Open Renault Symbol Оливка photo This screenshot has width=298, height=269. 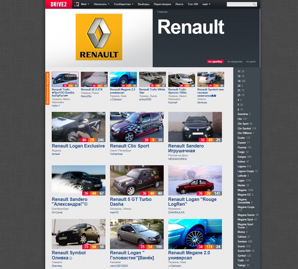click(79, 234)
